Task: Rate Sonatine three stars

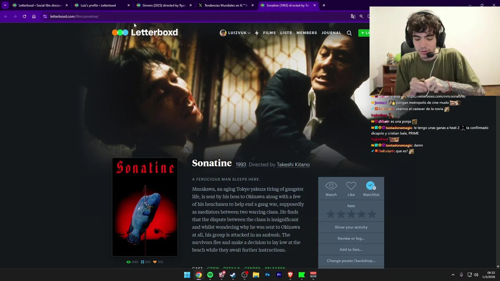Action: coord(351,214)
